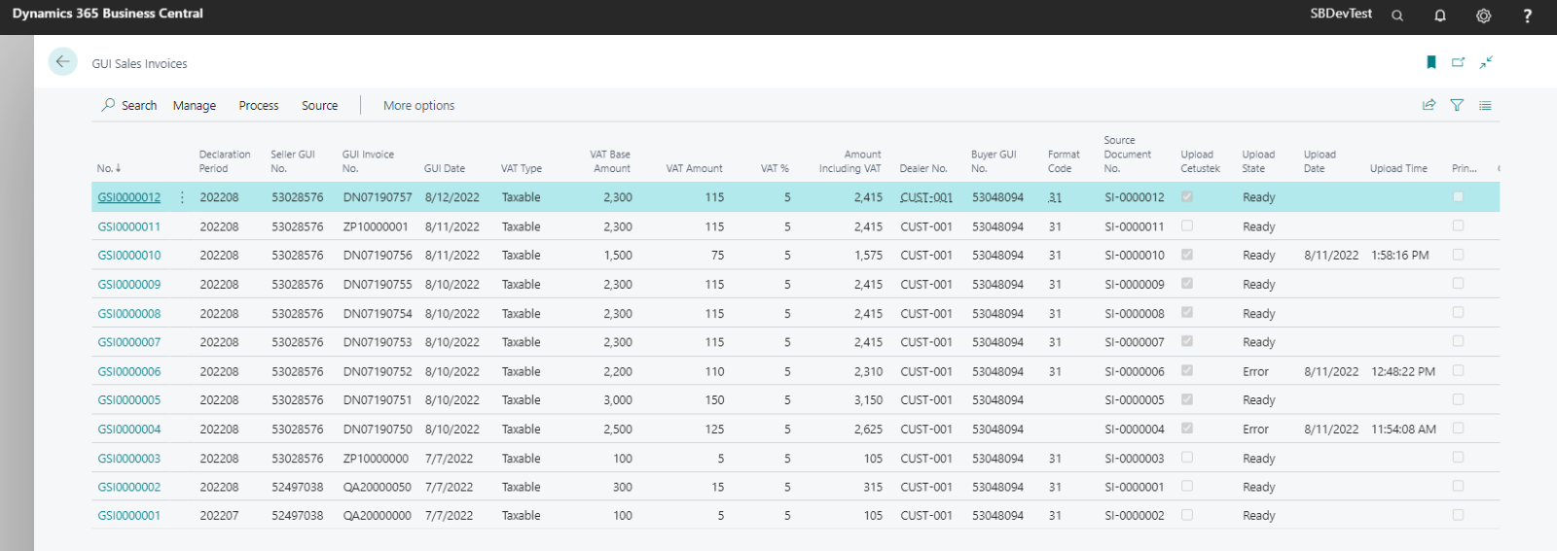Click VAT Amount column header
This screenshot has width=1557, height=551.
click(x=695, y=168)
